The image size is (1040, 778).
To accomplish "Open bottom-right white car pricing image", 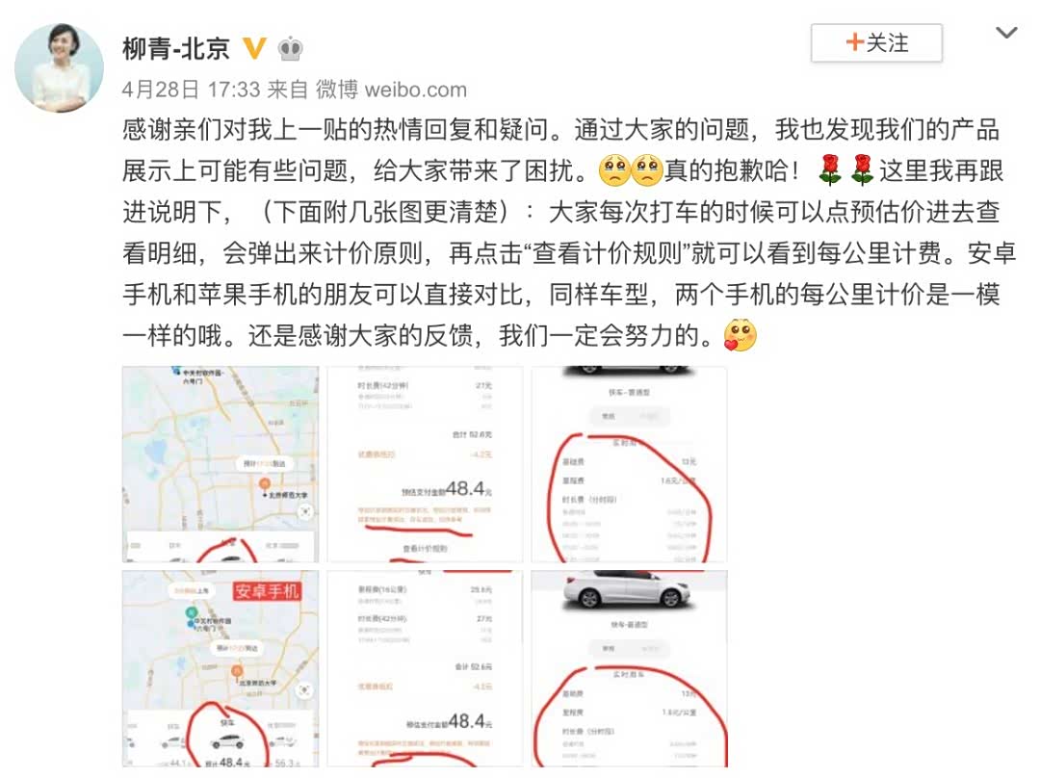I will 630,668.
